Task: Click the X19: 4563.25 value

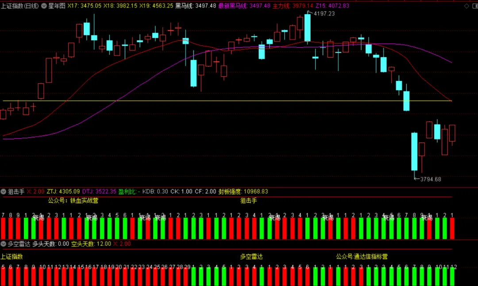Action: coord(156,6)
